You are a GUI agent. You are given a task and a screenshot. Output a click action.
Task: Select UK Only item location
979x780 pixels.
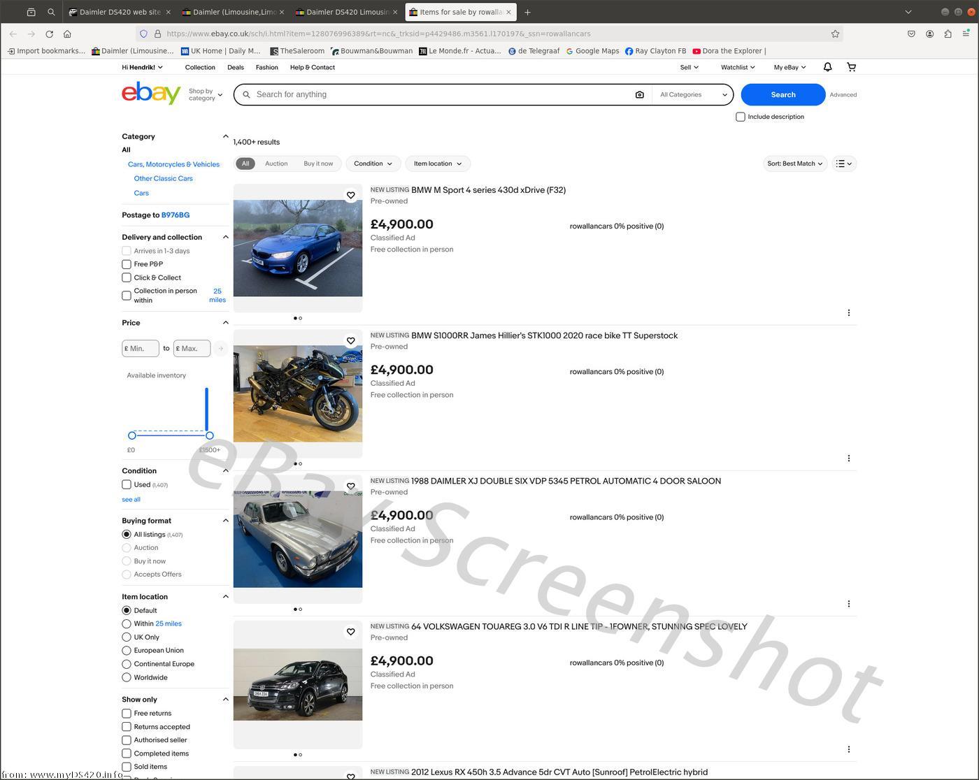[127, 637]
